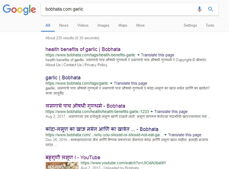Translate the health-benefits-garlic tag page

tap(157, 55)
